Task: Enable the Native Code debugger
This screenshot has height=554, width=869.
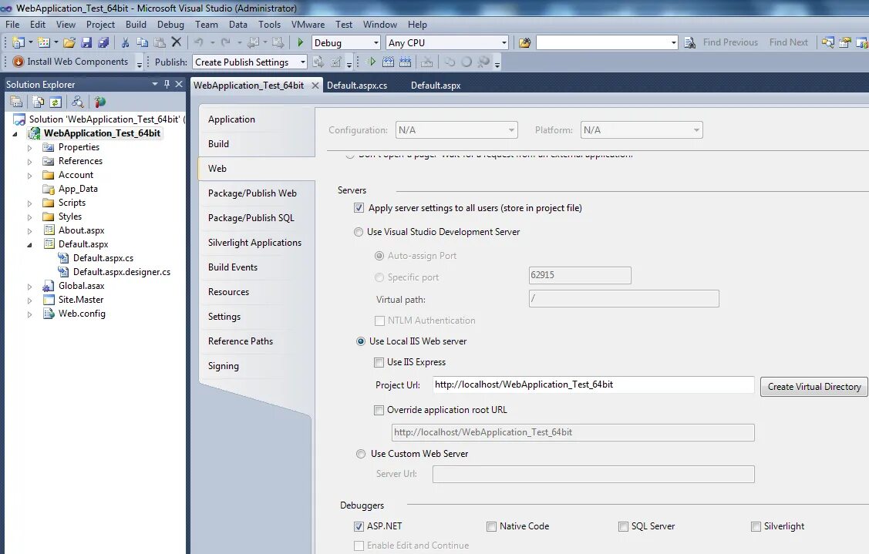Action: point(491,526)
